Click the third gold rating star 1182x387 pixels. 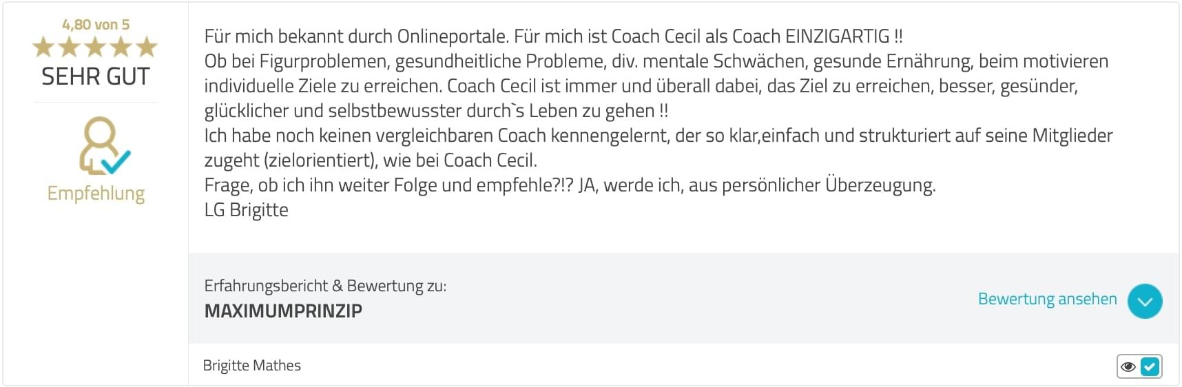point(95,47)
